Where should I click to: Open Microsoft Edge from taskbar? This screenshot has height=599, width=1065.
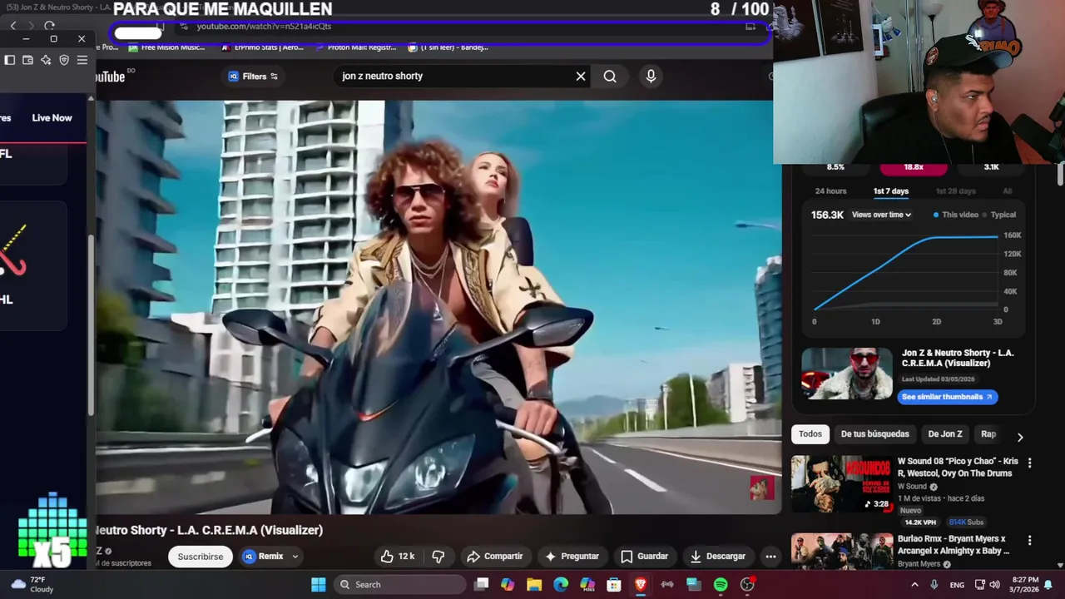[x=561, y=585]
